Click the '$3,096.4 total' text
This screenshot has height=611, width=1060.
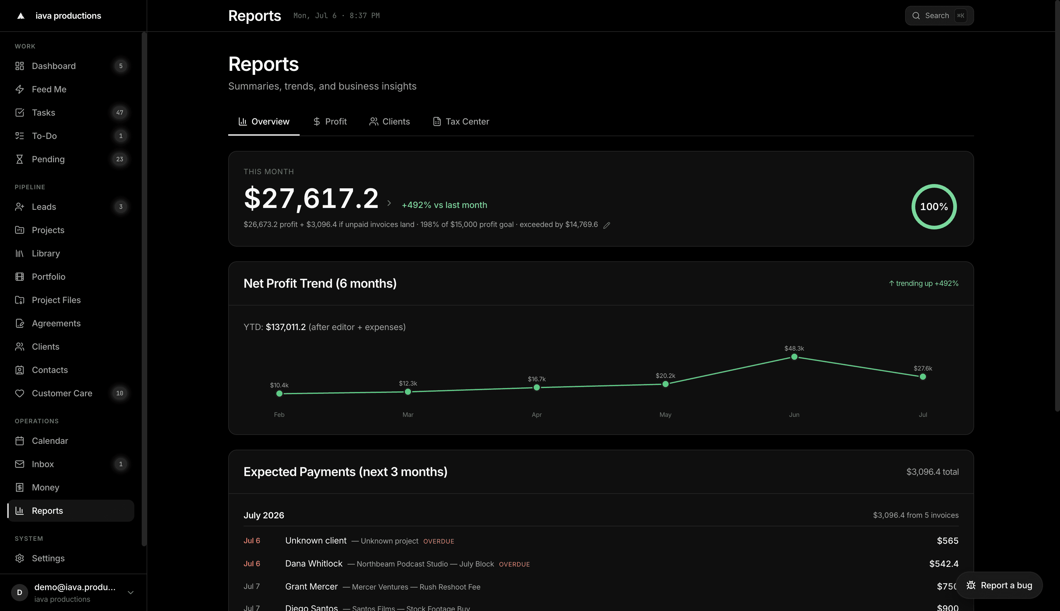click(x=932, y=472)
